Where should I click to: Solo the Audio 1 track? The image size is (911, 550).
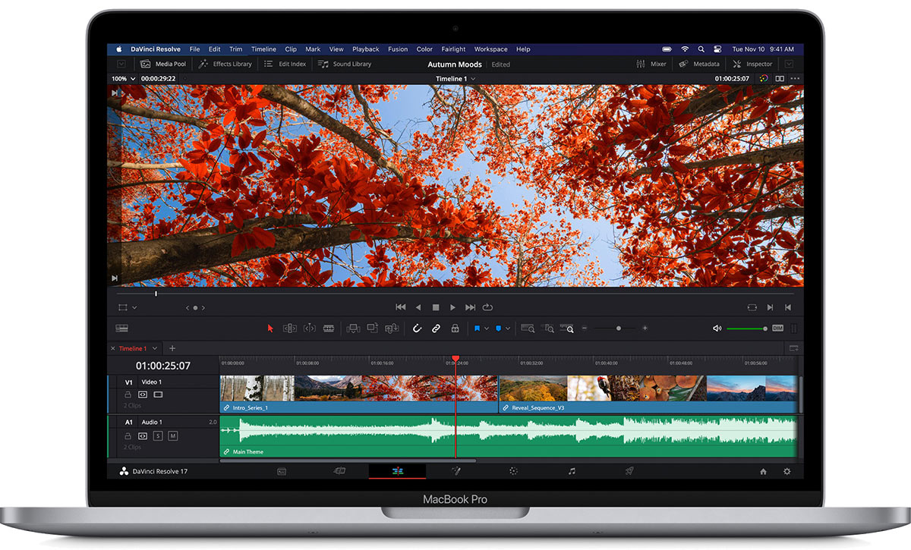tap(158, 435)
